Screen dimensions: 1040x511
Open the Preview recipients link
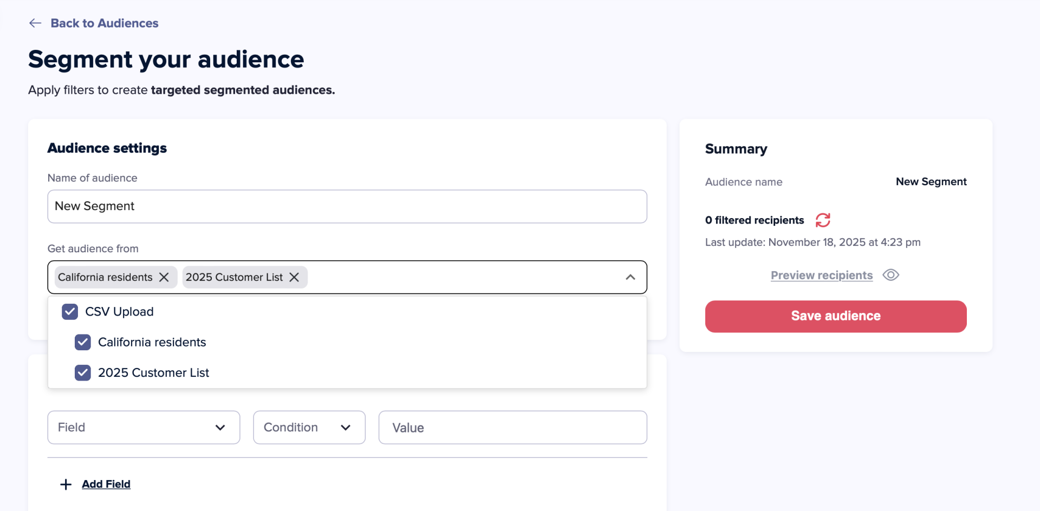[822, 275]
